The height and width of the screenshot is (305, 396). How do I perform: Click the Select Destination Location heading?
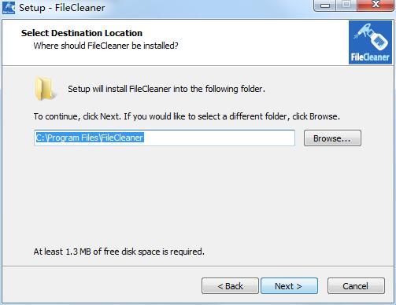[82, 33]
